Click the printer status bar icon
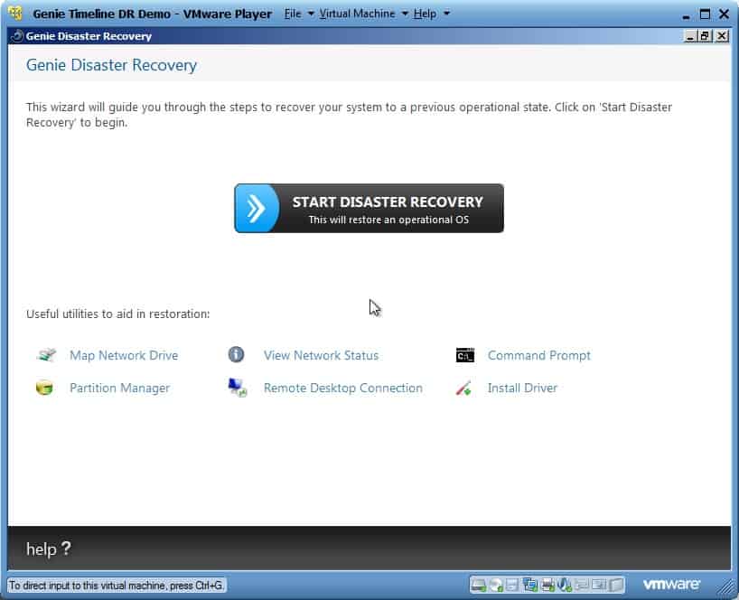This screenshot has width=739, height=600. click(x=547, y=586)
